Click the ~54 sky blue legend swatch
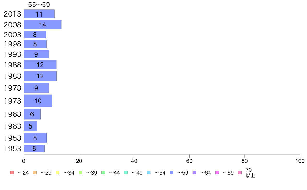The height and width of the screenshot is (190, 307). click(x=149, y=173)
